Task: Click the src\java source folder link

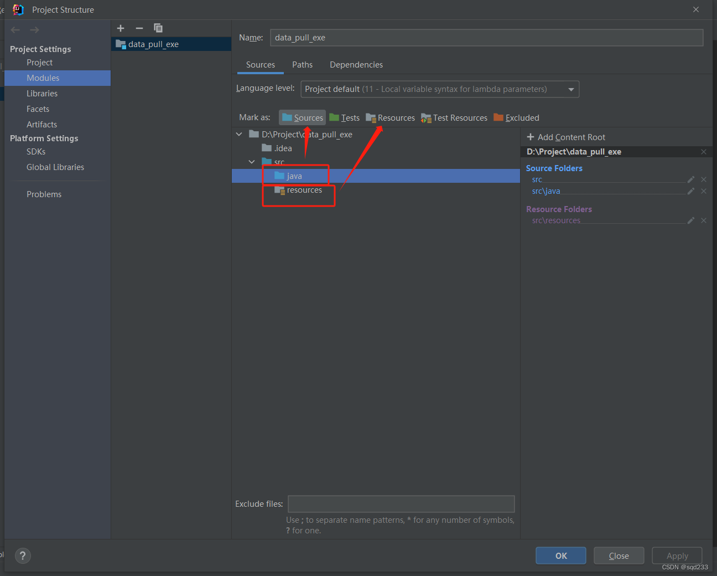Action: tap(546, 191)
